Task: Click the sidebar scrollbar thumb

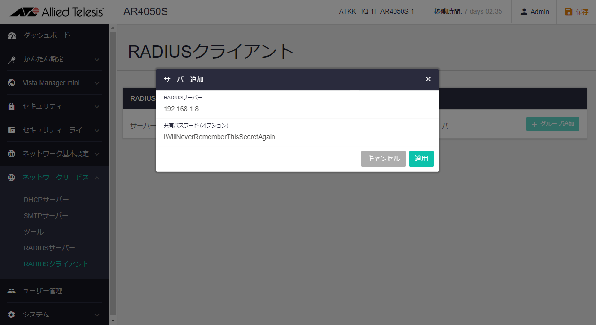Action: point(113,173)
